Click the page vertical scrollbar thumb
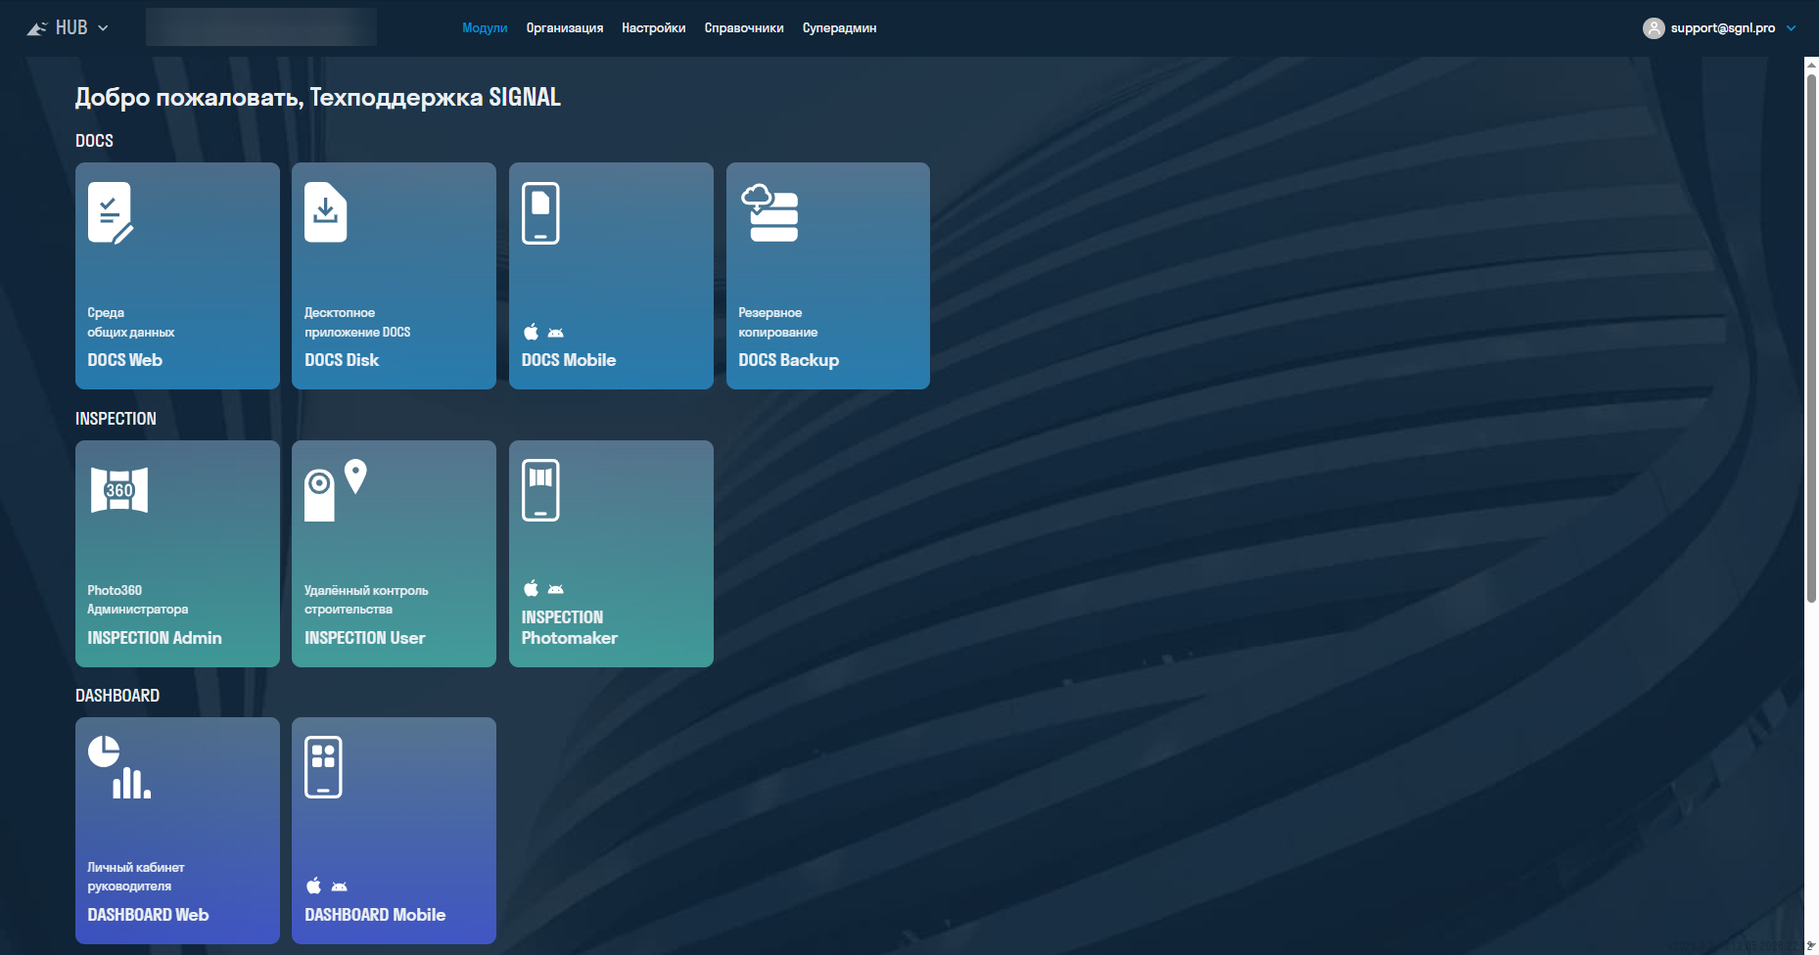Screen dimensions: 1819x955 click(x=1811, y=338)
